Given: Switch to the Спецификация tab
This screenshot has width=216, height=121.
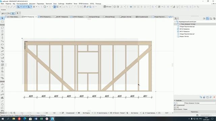Looking at the screenshot, I should point(142,17).
